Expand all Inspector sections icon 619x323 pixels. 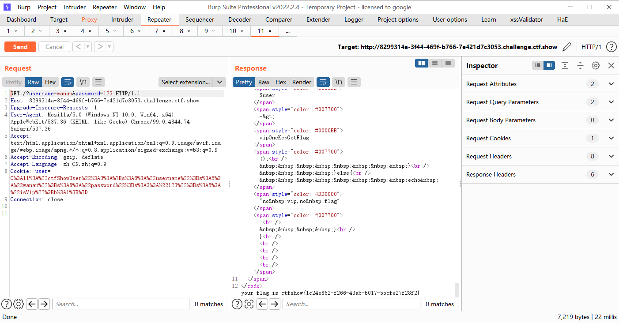565,65
